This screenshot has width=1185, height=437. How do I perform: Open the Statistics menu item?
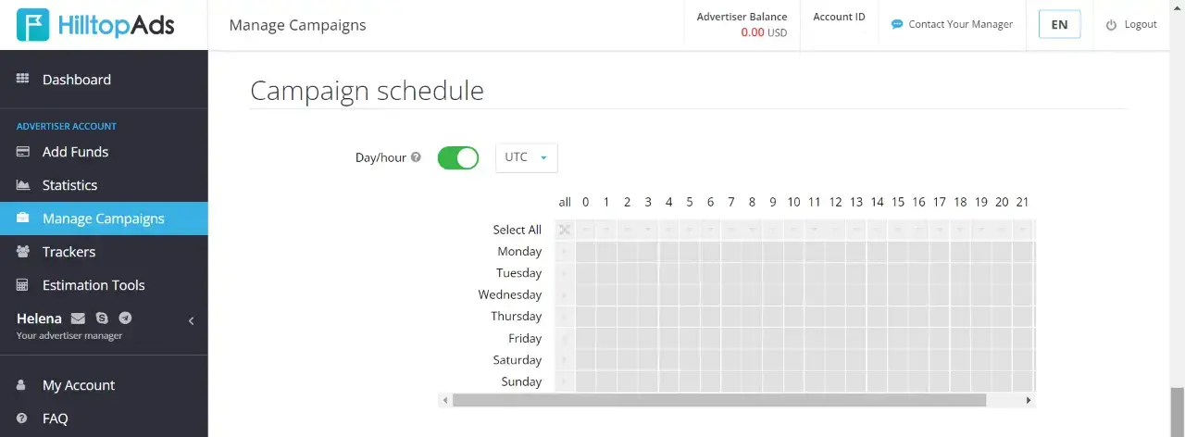pos(69,185)
